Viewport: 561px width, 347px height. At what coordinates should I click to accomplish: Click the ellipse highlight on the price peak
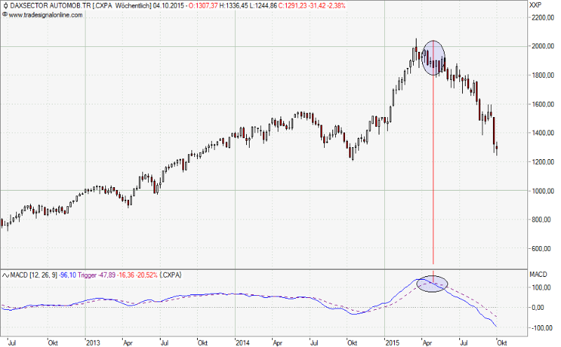[x=433, y=58]
